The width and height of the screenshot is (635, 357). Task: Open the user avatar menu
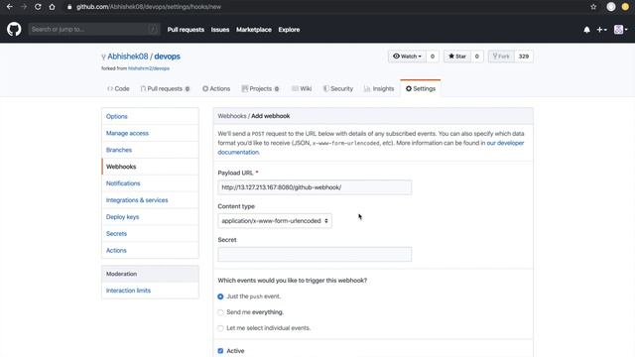pos(620,30)
